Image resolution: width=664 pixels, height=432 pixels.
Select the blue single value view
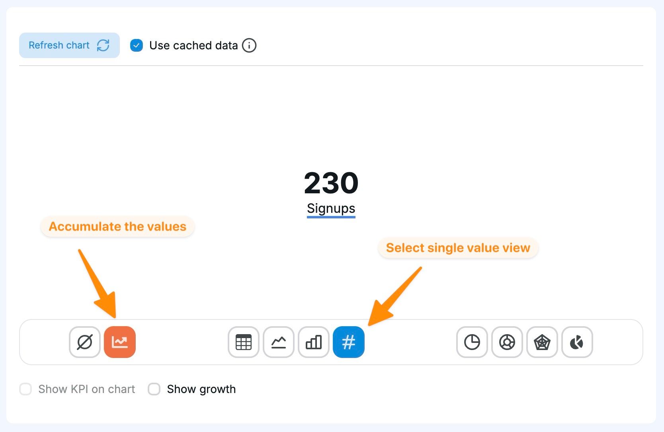[x=349, y=342]
